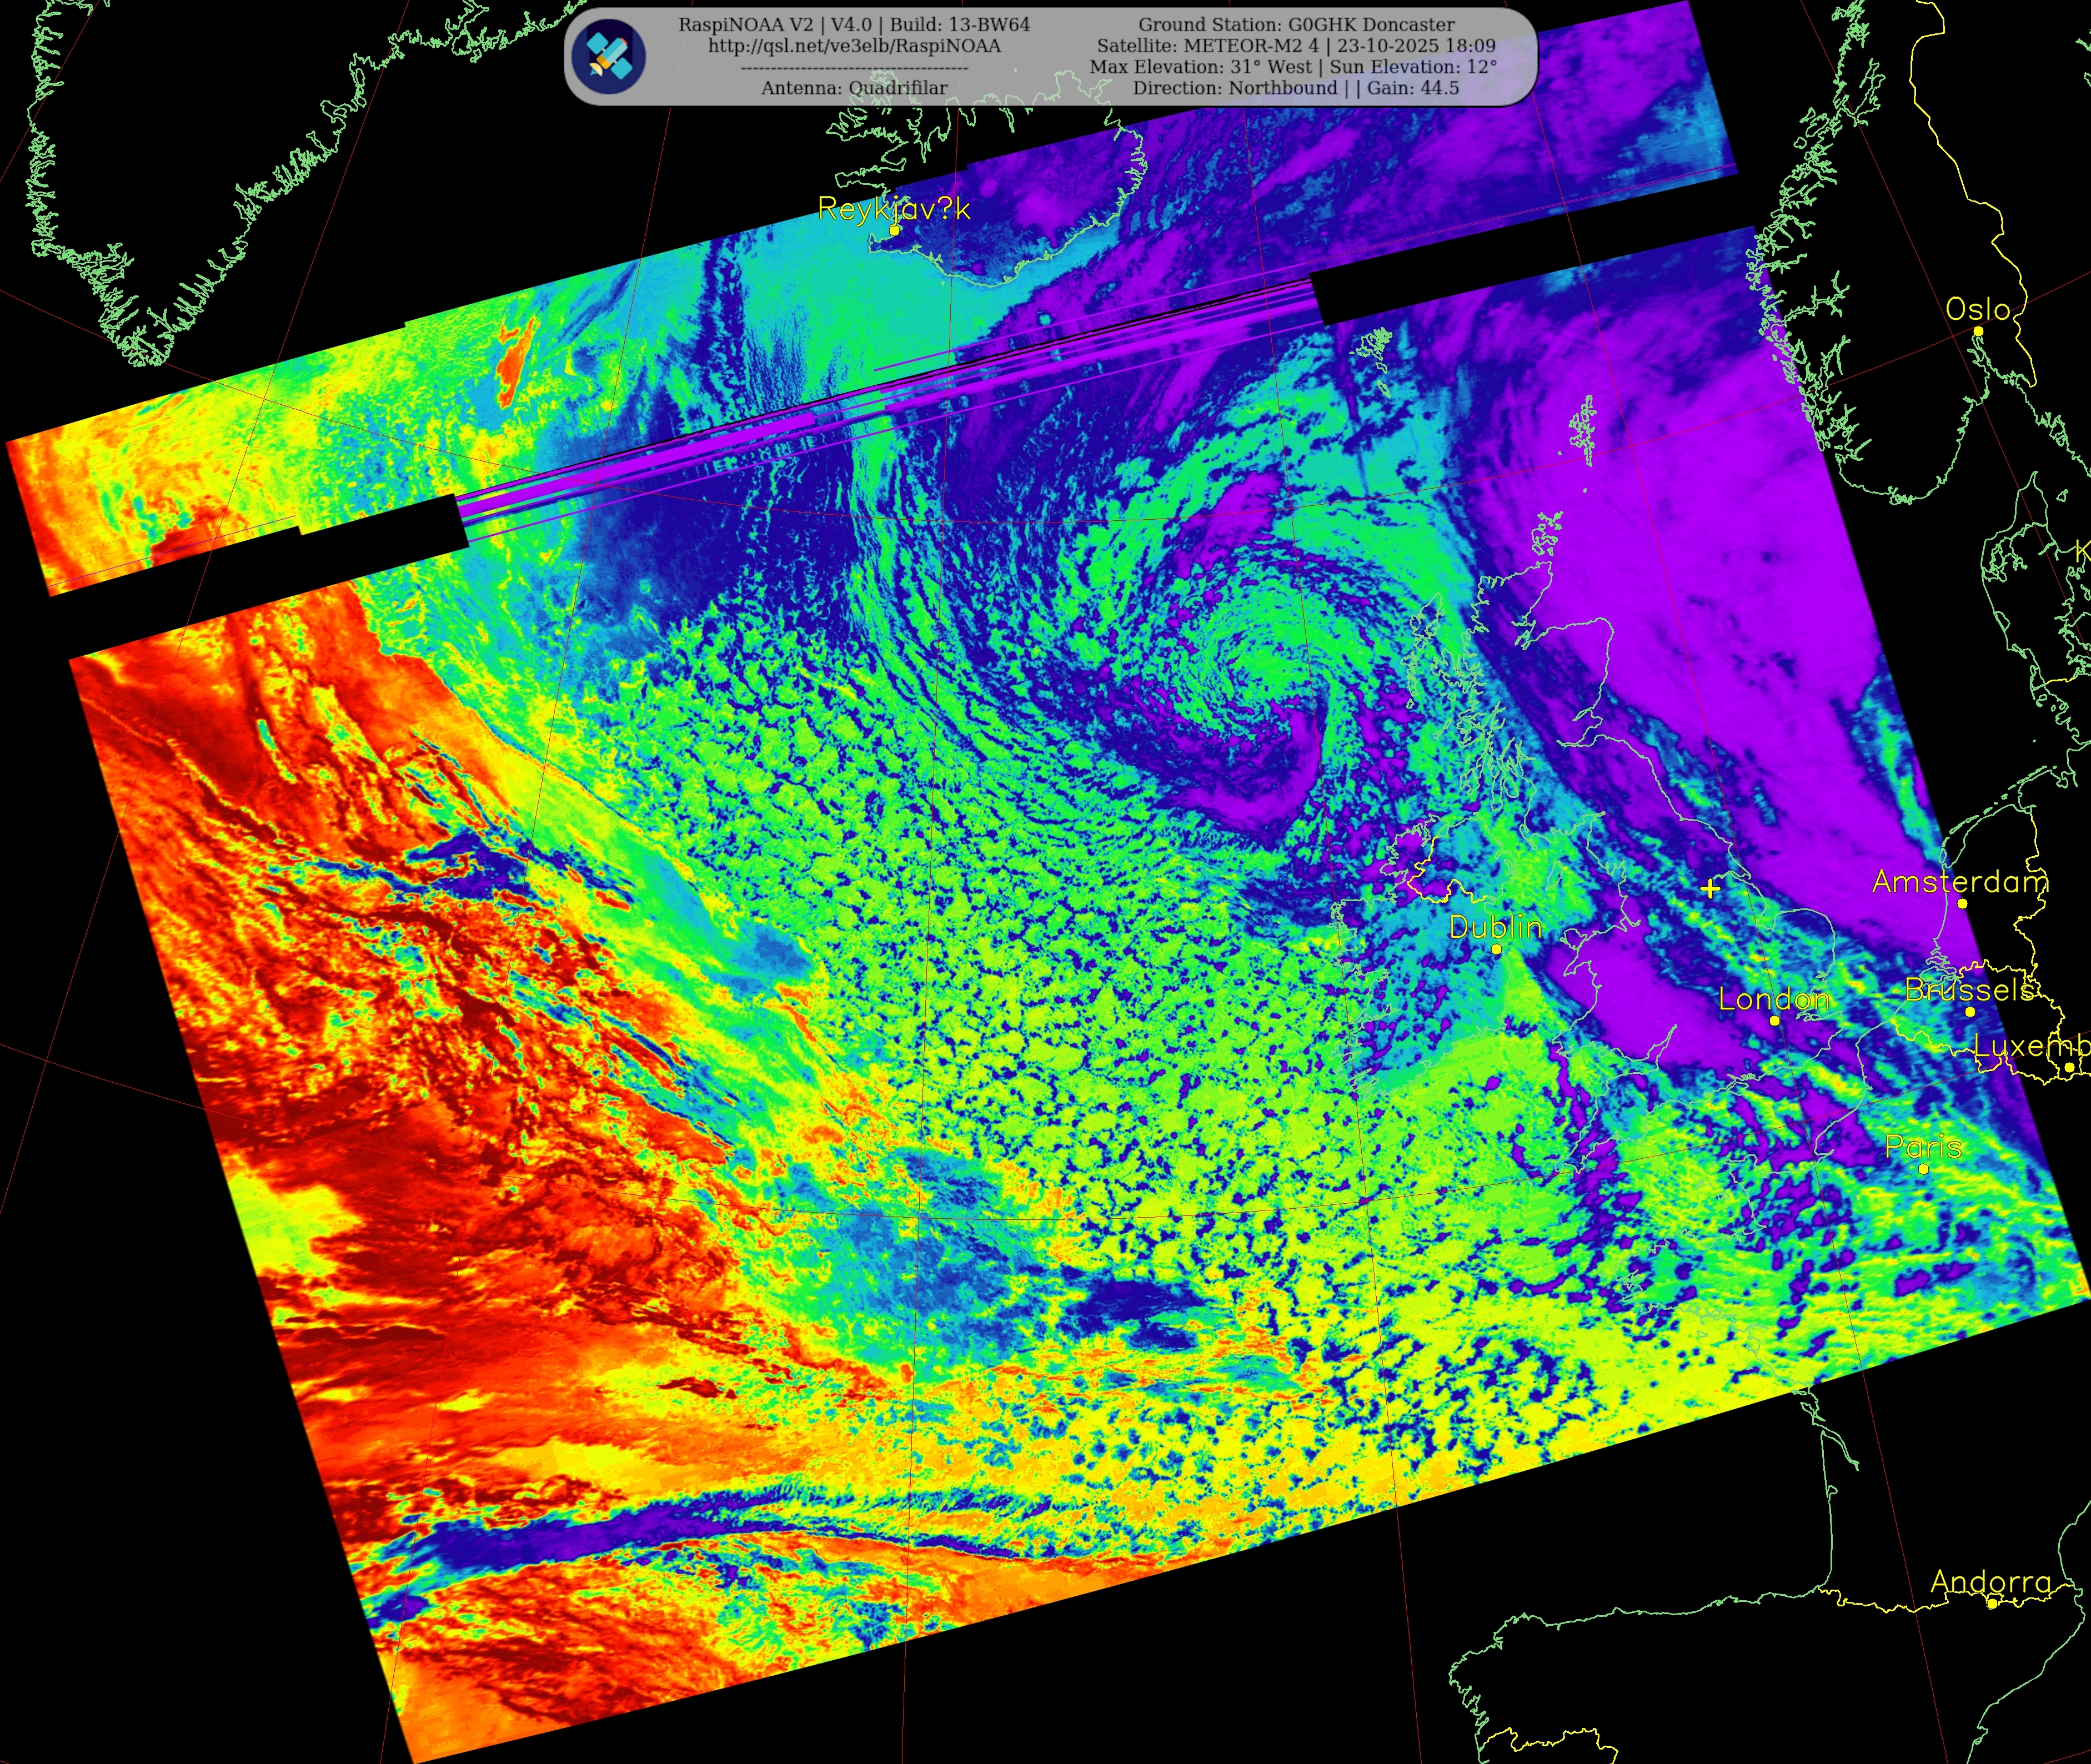Image resolution: width=2091 pixels, height=1764 pixels.
Task: Click the Dublin city marker dot
Action: tap(1496, 949)
